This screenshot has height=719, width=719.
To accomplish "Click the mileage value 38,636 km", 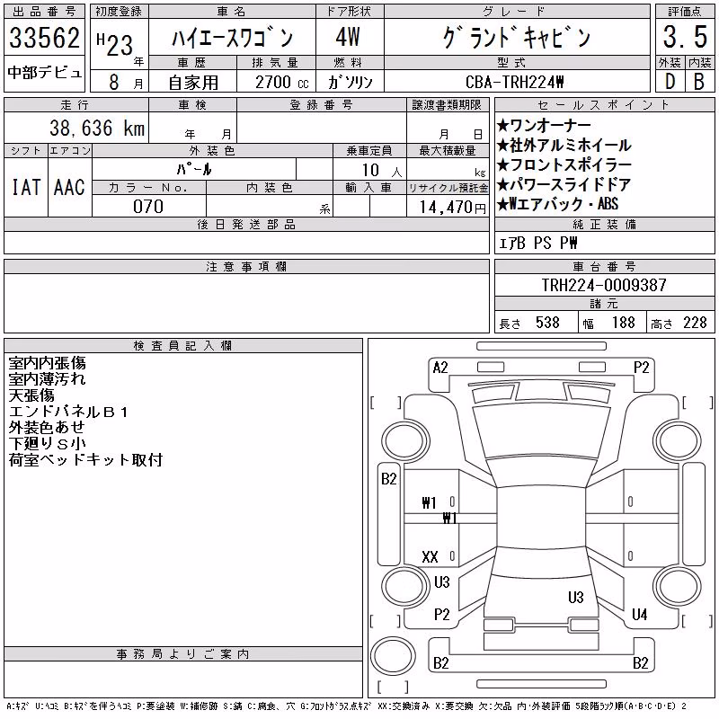I will (97, 128).
